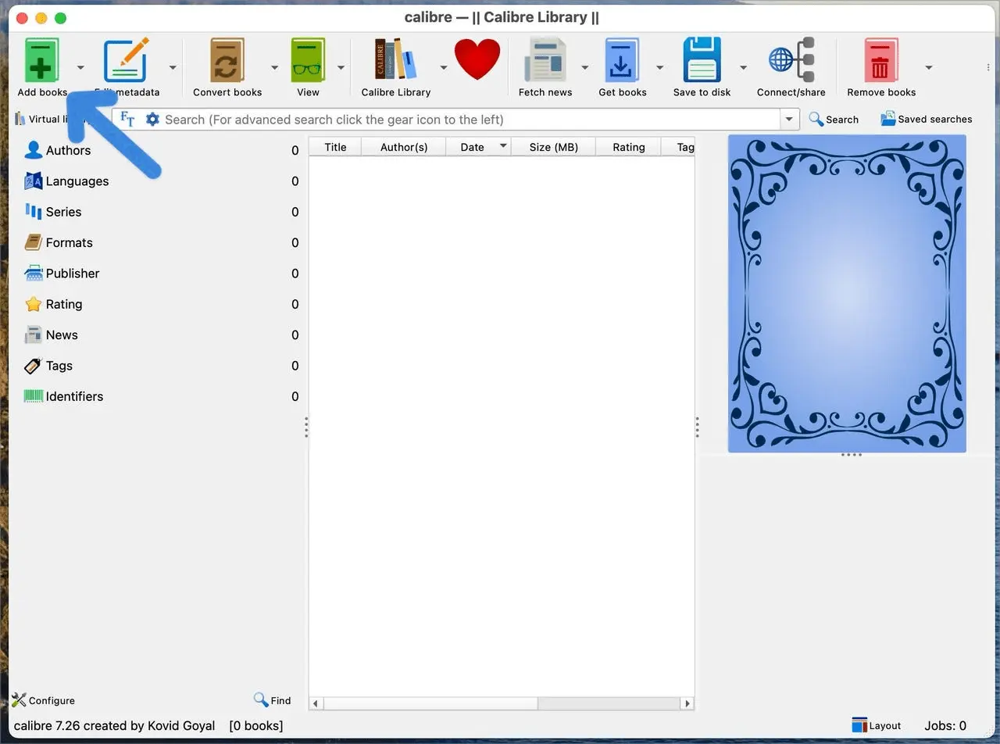This screenshot has width=1000, height=744.
Task: Expand the Add books dropdown arrow
Action: [x=80, y=68]
